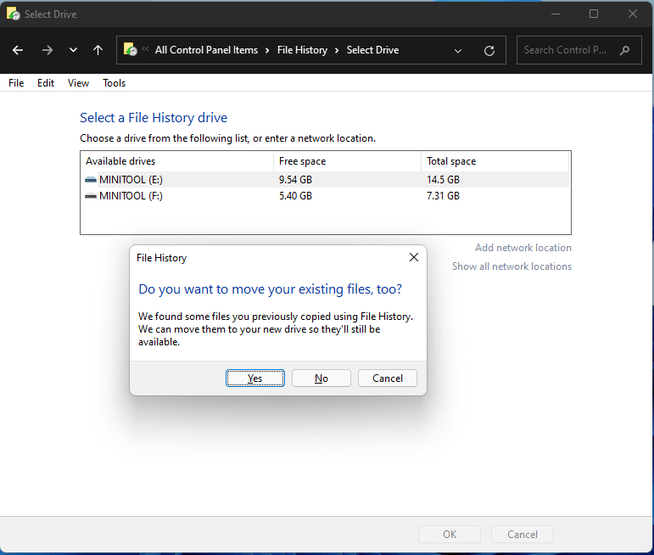The image size is (654, 555).
Task: Expand chevron after All Control Panel Items
Action: tap(267, 51)
